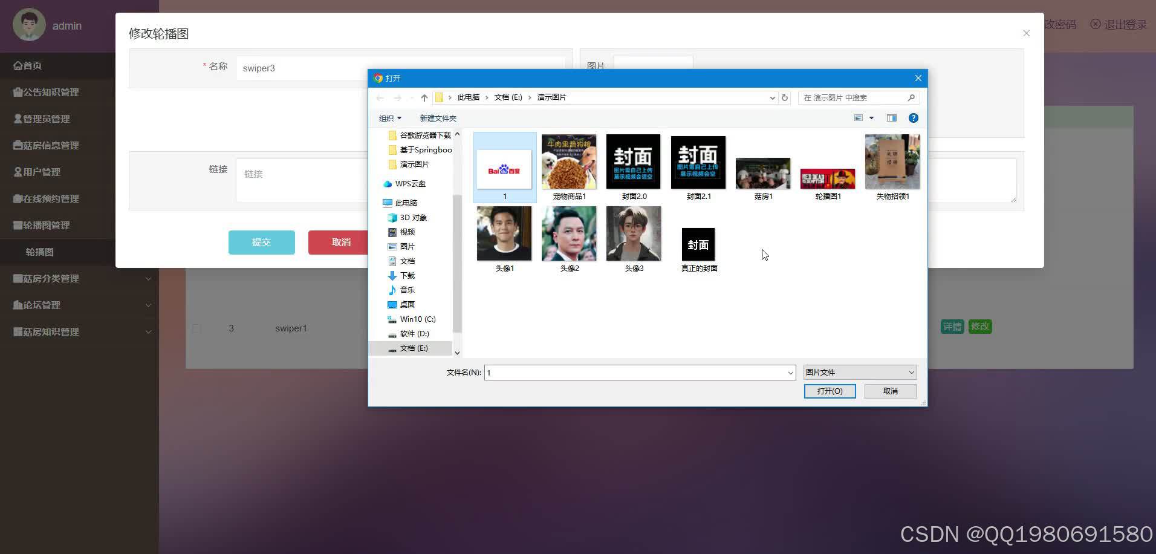Expand 菇房知识管理 in the sidebar
Viewport: 1156px width, 554px height.
[x=80, y=332]
